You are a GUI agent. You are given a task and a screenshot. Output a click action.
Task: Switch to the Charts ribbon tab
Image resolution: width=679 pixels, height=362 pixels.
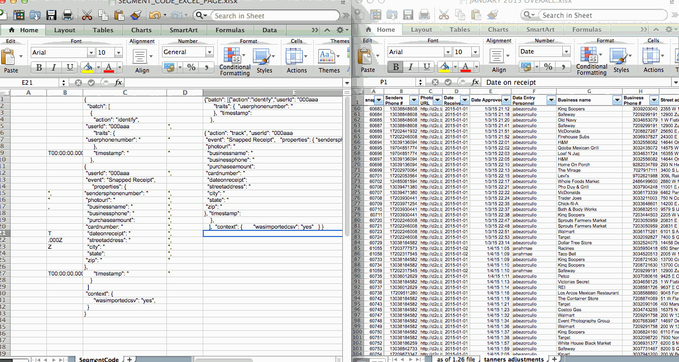(x=141, y=30)
